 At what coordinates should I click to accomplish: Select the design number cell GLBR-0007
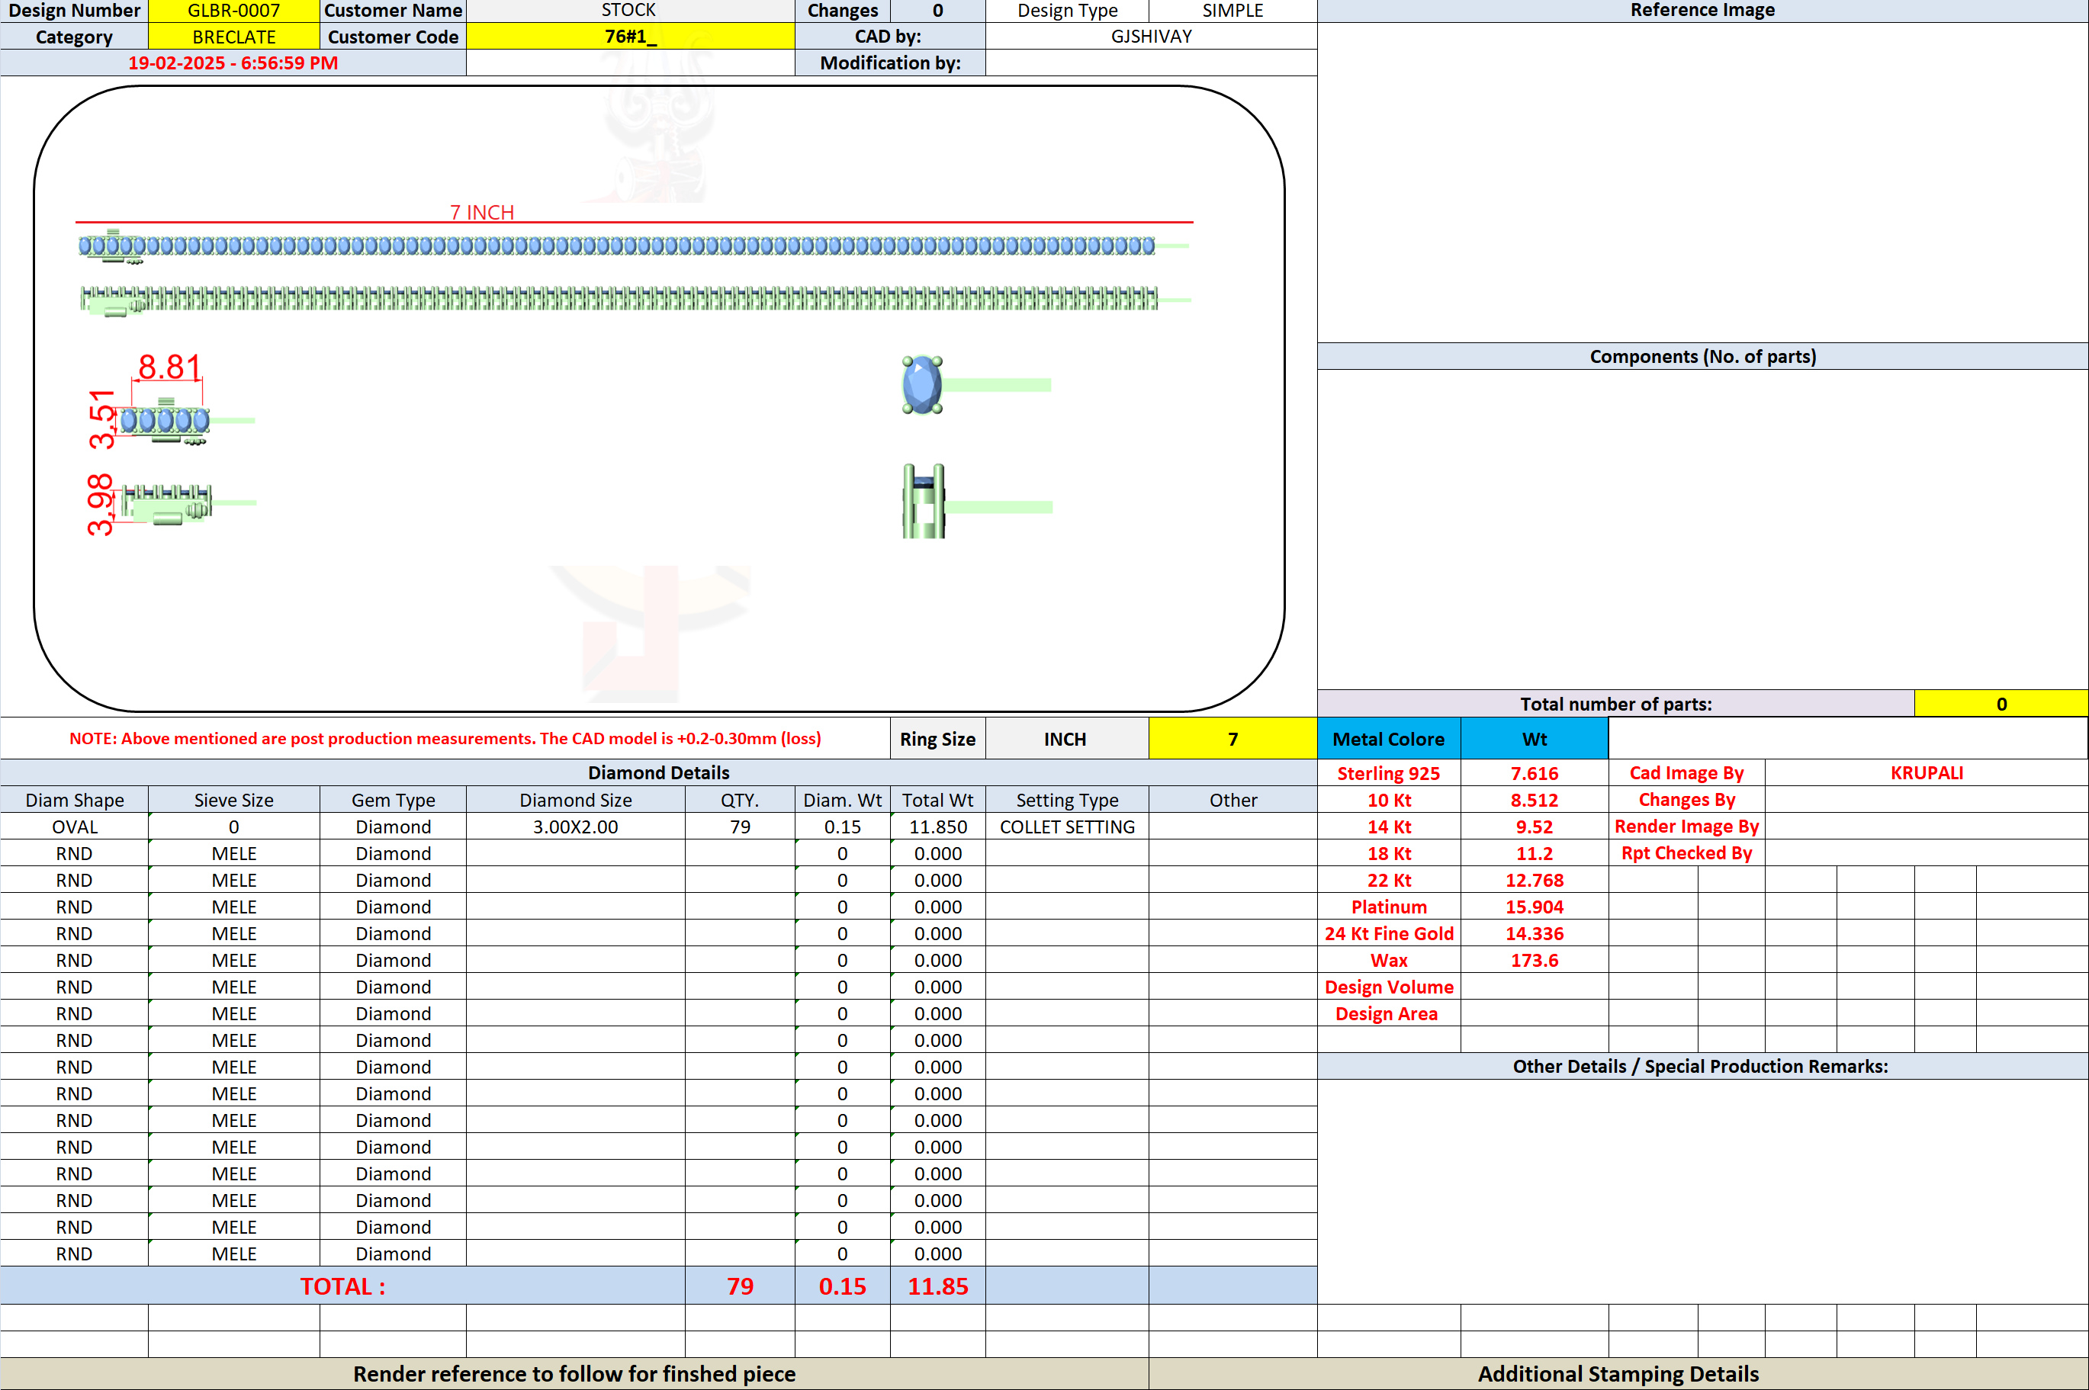pyautogui.click(x=233, y=11)
